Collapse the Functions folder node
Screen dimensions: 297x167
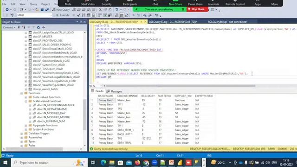click(22, 93)
